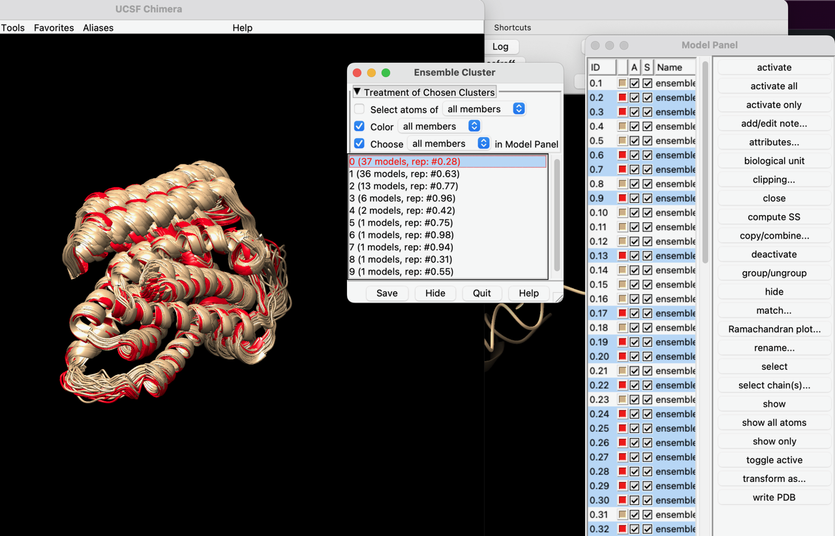Click the write PDB button
The height and width of the screenshot is (536, 835).
tap(774, 498)
